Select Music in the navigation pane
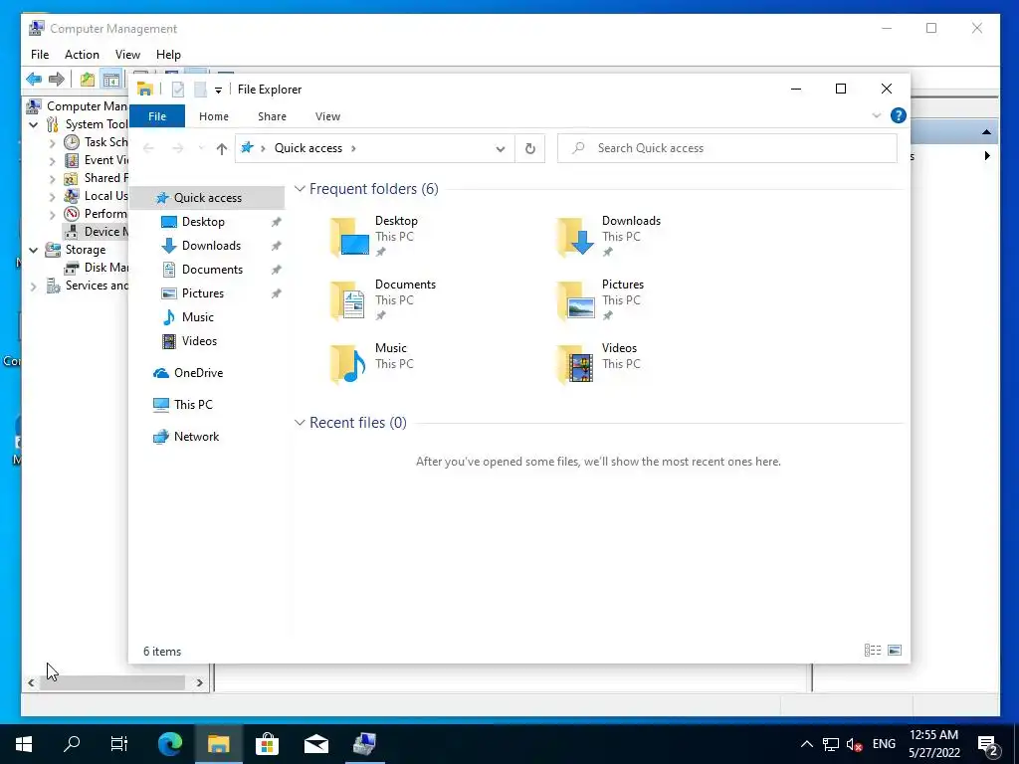The height and width of the screenshot is (764, 1019). pyautogui.click(x=198, y=317)
